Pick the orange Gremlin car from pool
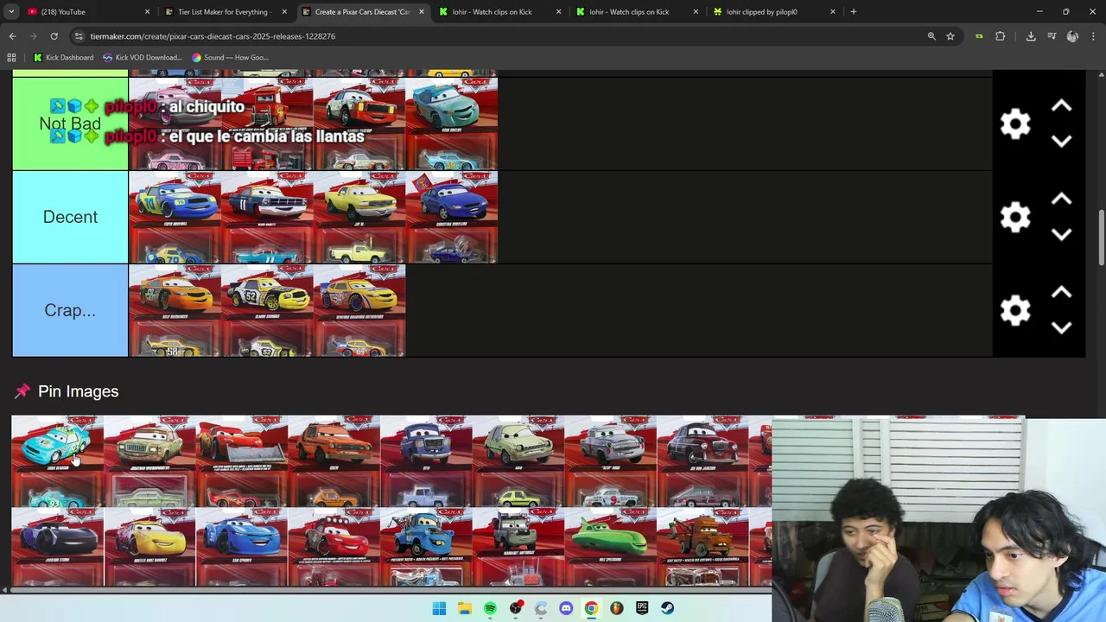This screenshot has width=1106, height=622. pyautogui.click(x=334, y=461)
